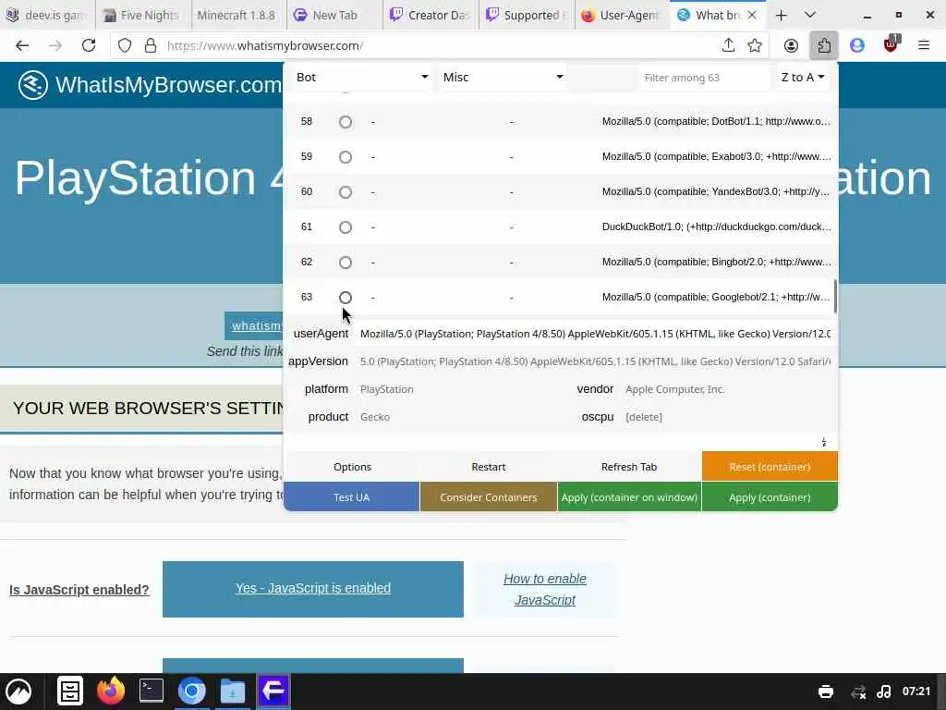Click Restart button
This screenshot has width=946, height=710.
489,467
